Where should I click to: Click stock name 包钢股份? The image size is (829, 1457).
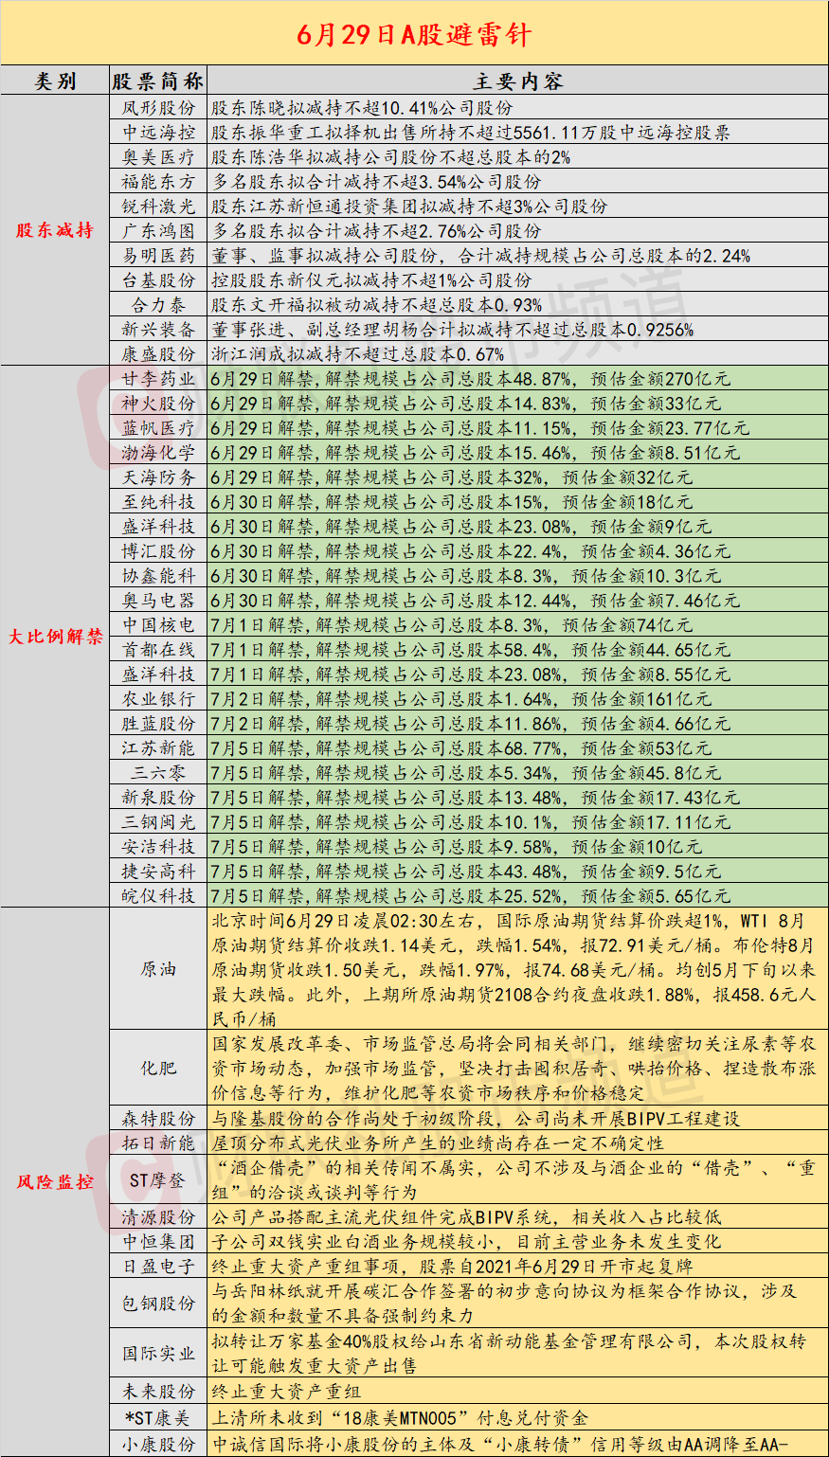[158, 1304]
